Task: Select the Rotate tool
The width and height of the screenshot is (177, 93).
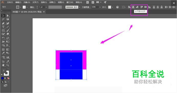Action: [x=3, y=38]
